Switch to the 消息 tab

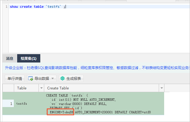(x=10, y=59)
